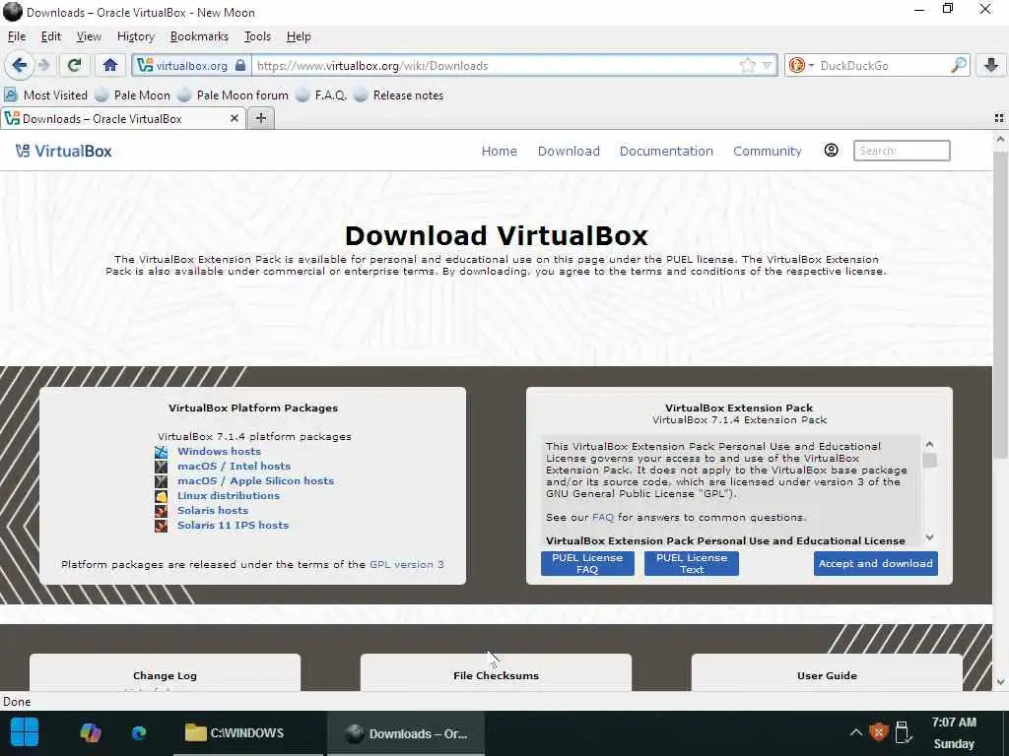1009x756 pixels.
Task: Go to the Home page nav link
Action: (500, 151)
